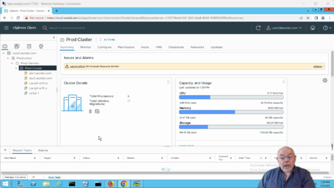Switch to the Alarms tab
This screenshot has height=188, width=334.
43,150
